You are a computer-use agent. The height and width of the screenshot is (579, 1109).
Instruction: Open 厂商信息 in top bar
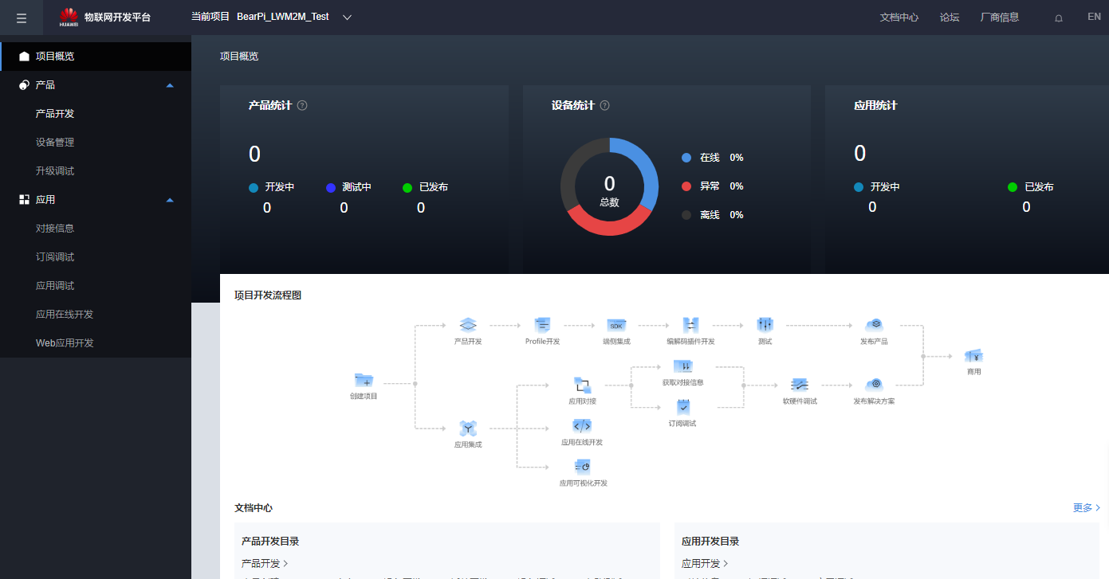(x=1000, y=17)
